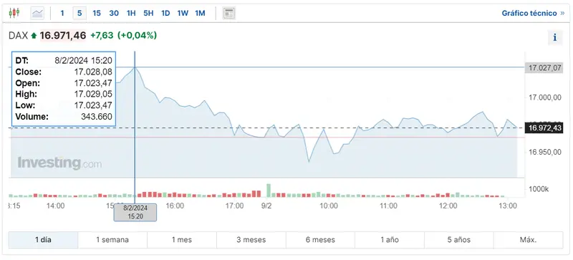The height and width of the screenshot is (260, 573).
Task: Choose the 15 minute interval
Action: tap(97, 14)
